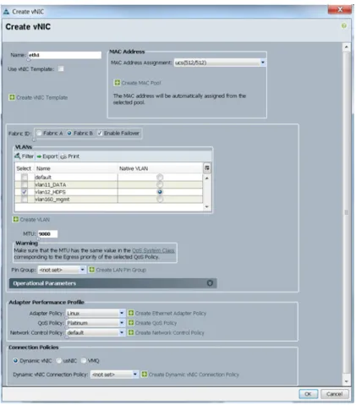
Task: Click the Create Ethernet Adapter Policy link
Action: pos(171,313)
